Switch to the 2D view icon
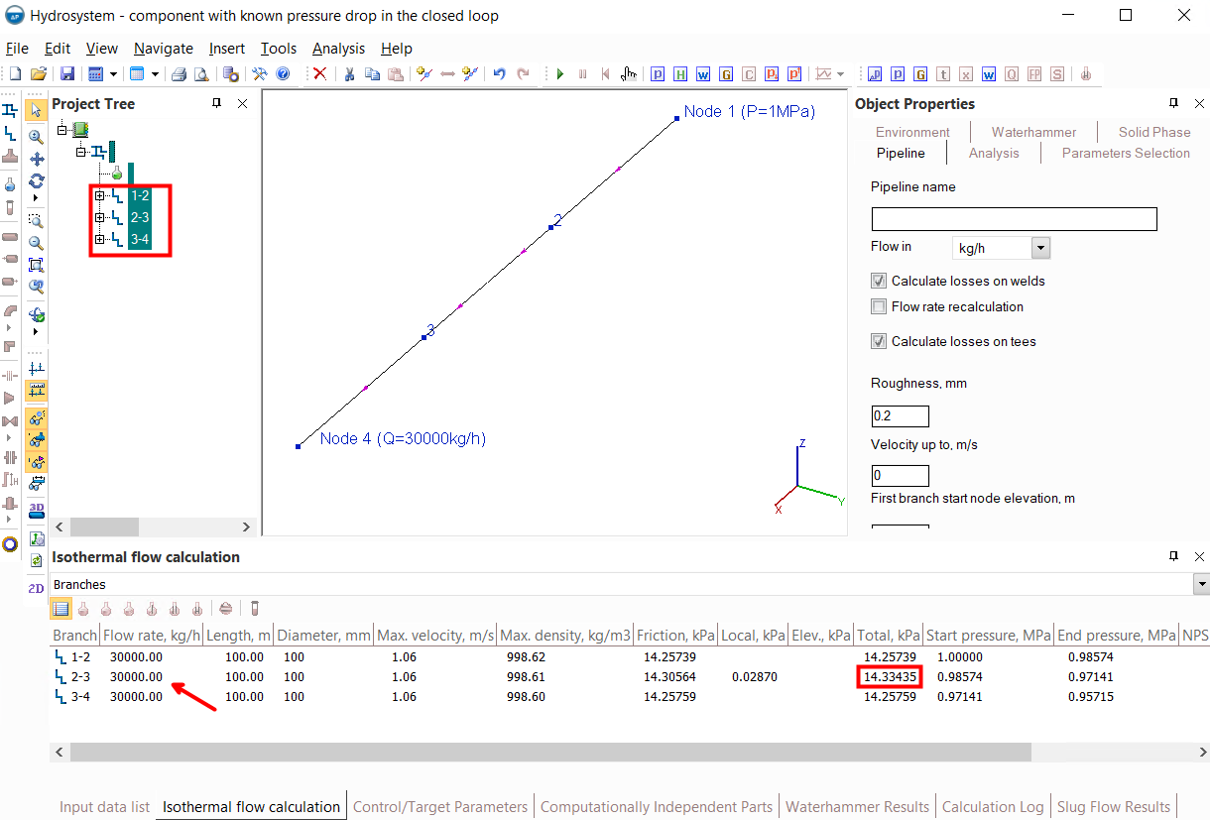Viewport: 1210px width, 820px height. coord(36,588)
